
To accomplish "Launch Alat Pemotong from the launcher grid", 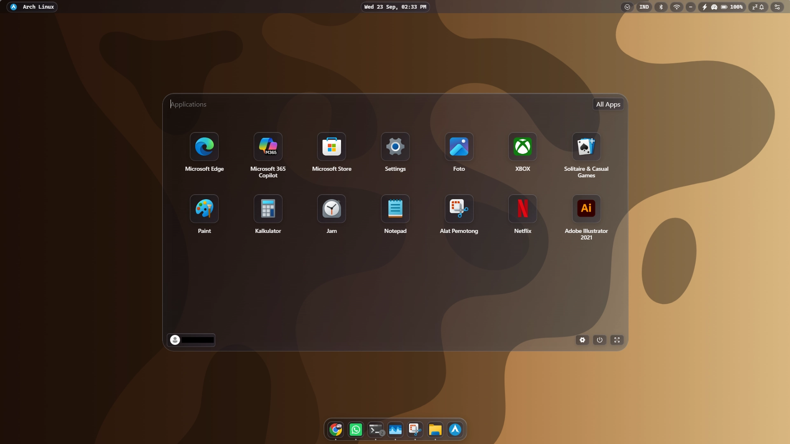I will (459, 209).
